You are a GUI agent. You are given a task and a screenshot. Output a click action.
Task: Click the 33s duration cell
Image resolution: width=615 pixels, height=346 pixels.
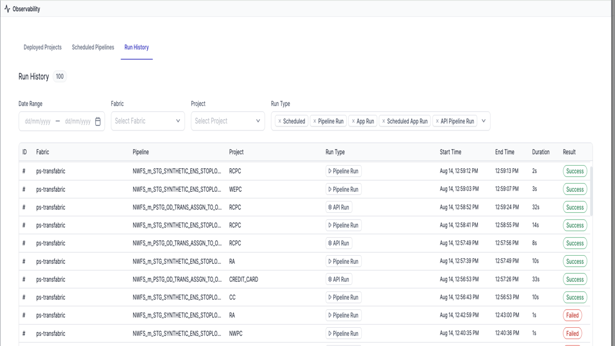536,279
